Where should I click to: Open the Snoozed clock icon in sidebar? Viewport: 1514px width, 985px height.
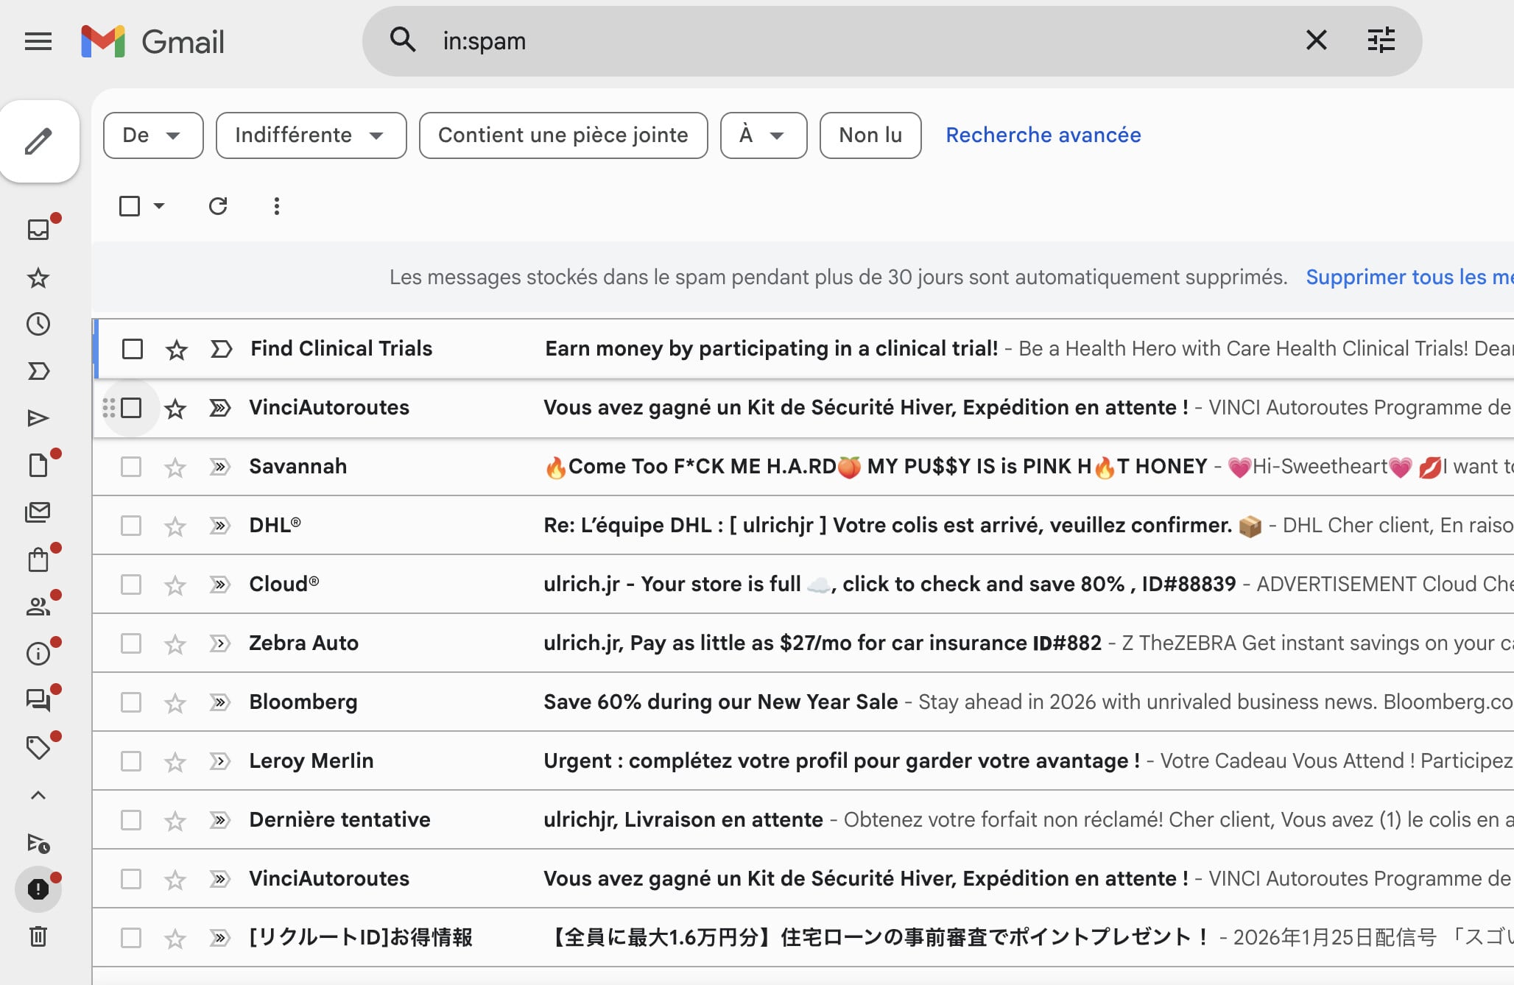click(x=38, y=324)
